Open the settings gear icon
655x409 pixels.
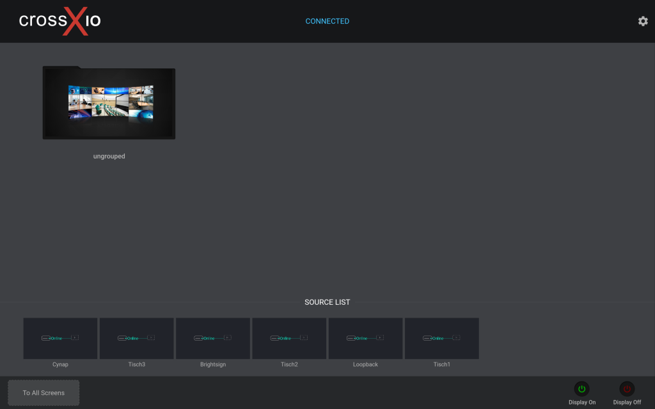tap(643, 21)
